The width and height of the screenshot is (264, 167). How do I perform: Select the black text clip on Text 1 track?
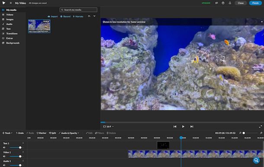pos(163,145)
